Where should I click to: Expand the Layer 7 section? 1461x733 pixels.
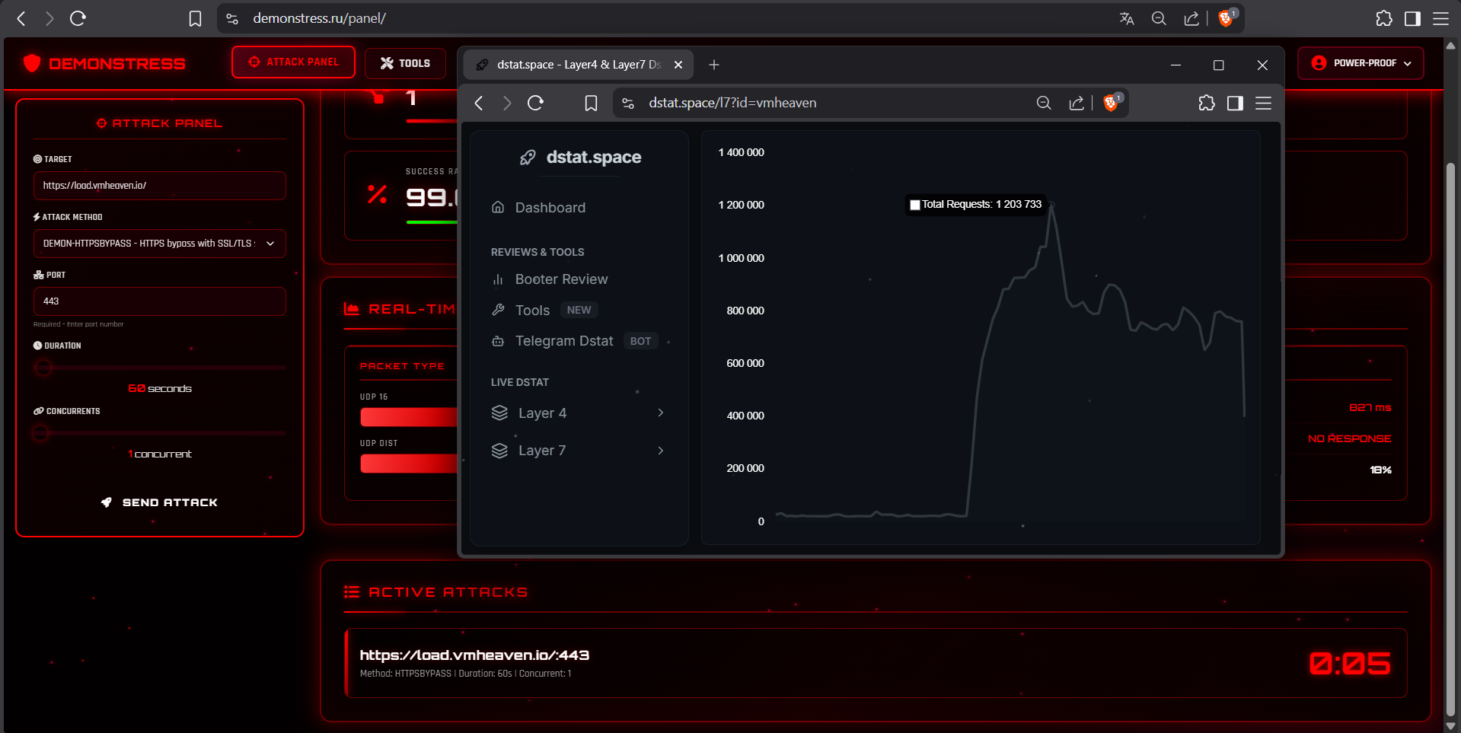[578, 451]
